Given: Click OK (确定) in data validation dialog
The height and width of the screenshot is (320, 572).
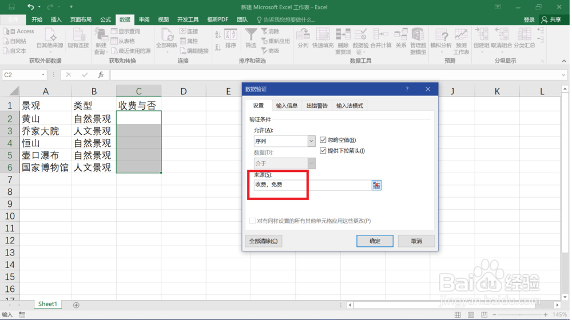Looking at the screenshot, I should pyautogui.click(x=375, y=241).
